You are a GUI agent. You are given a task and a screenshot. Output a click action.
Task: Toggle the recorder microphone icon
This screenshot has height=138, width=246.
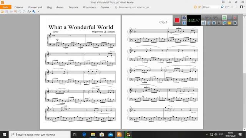coord(208,23)
